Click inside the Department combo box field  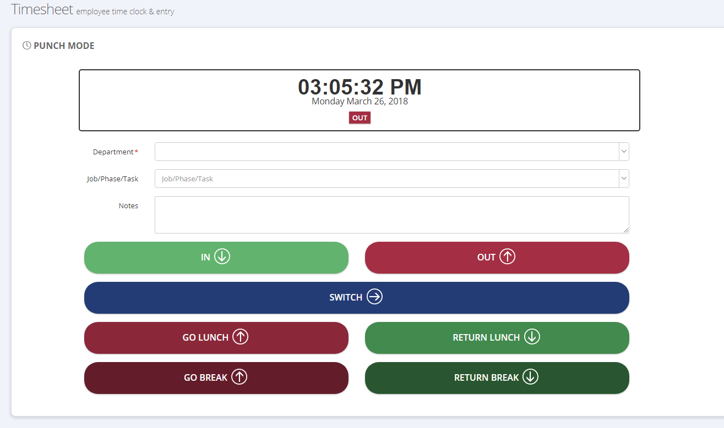tap(387, 152)
